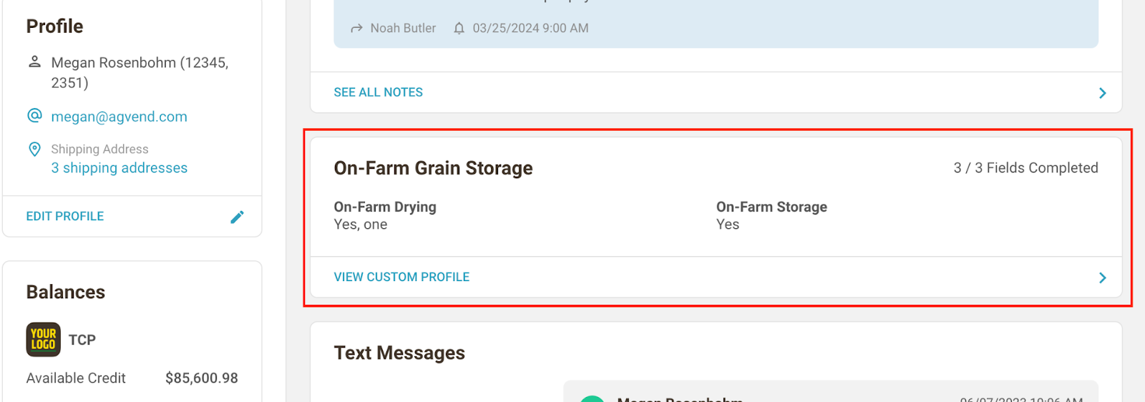
Task: Expand notes using the See All Notes chevron
Action: point(1102,93)
